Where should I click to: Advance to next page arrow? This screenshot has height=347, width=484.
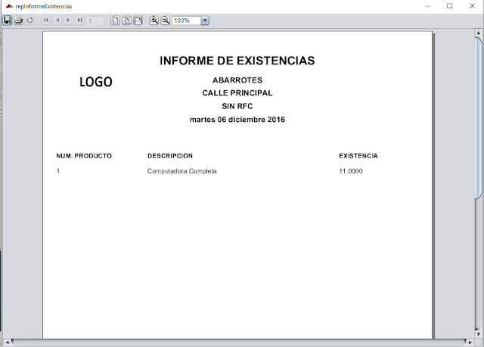pos(68,20)
